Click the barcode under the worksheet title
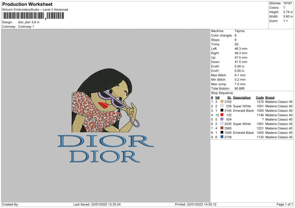Viewport: 295px width, 208px height. 33,16
